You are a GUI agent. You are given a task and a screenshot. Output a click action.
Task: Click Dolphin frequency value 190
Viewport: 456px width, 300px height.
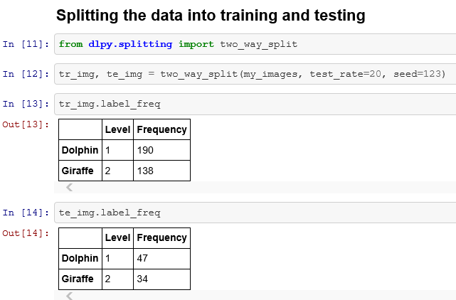(145, 150)
